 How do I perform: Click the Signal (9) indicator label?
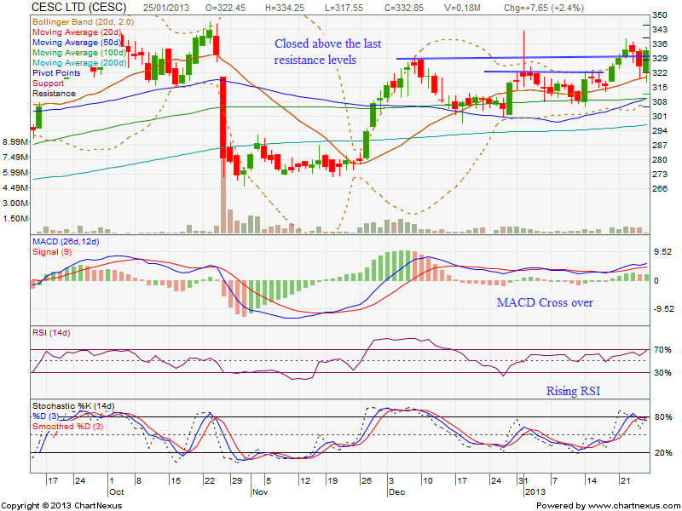click(52, 252)
